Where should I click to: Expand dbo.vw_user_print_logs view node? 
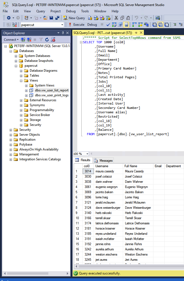click(x=26, y=95)
